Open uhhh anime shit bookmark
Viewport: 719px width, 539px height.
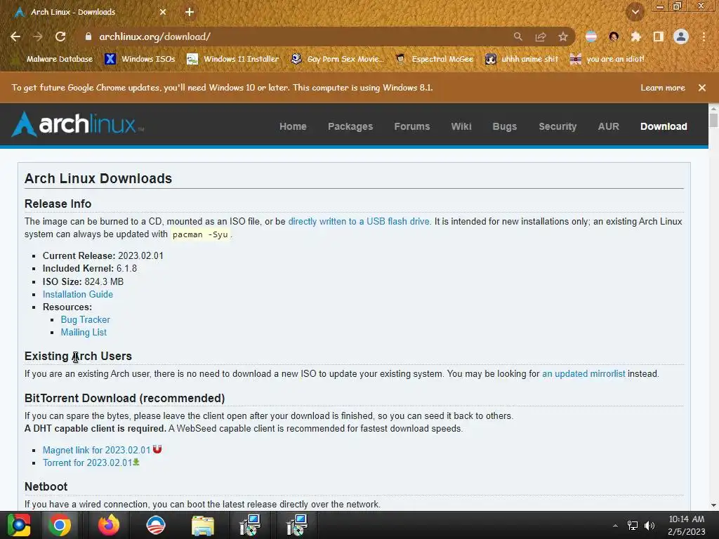(x=522, y=59)
